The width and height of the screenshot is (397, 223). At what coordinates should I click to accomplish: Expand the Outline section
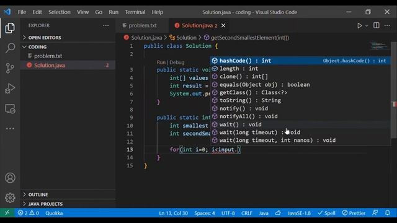click(68, 195)
